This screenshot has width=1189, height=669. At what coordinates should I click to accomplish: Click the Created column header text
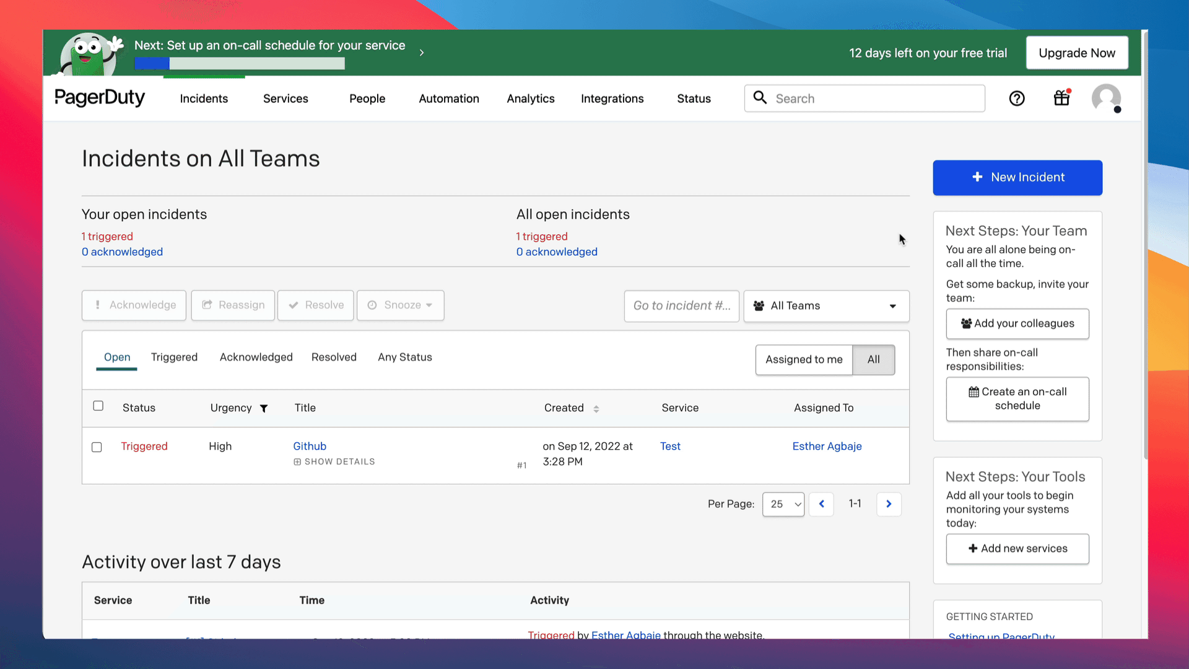[x=564, y=408]
